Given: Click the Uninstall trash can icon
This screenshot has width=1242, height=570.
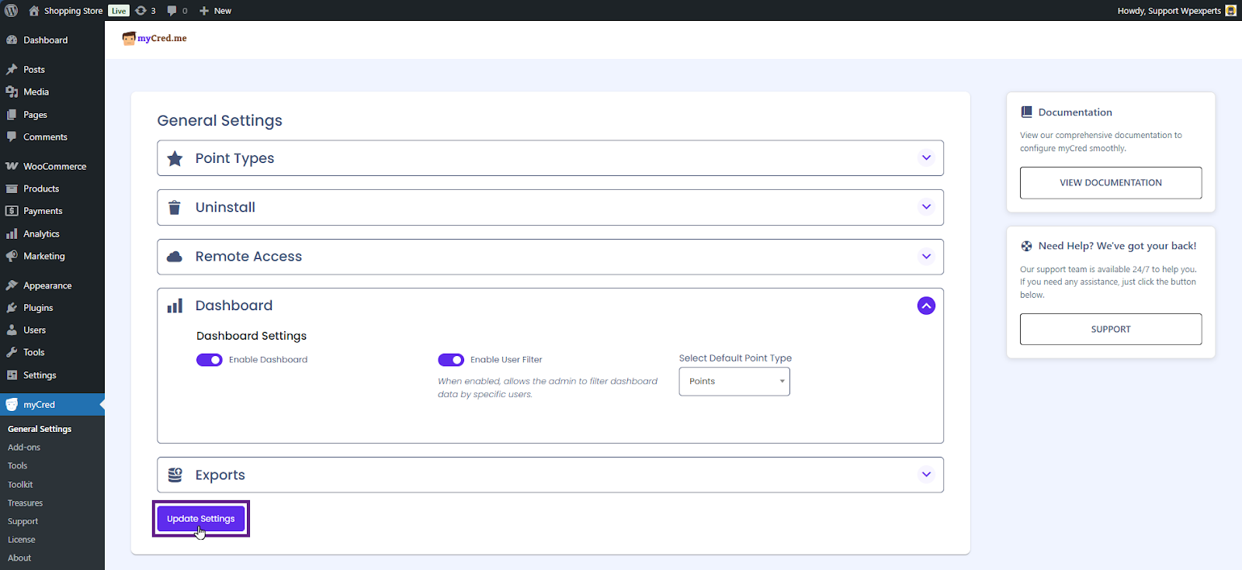Looking at the screenshot, I should coord(175,208).
